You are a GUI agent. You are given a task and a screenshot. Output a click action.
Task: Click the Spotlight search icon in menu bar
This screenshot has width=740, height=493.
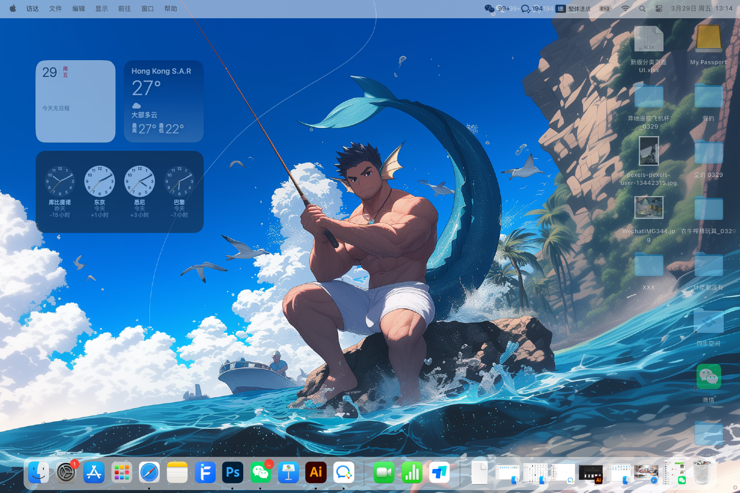point(642,8)
